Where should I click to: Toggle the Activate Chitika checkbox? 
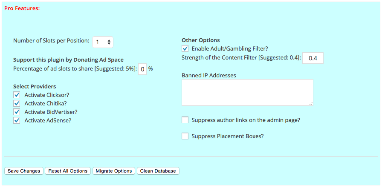(x=17, y=103)
